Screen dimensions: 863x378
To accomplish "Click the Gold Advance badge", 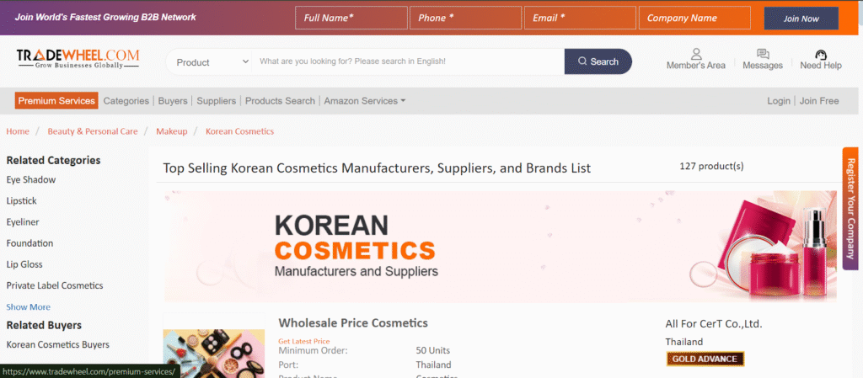I will coord(705,359).
